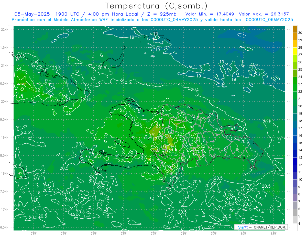This screenshot has height=237, width=307.
Task: Click the '17' color scale value
Action: [x=300, y=128]
